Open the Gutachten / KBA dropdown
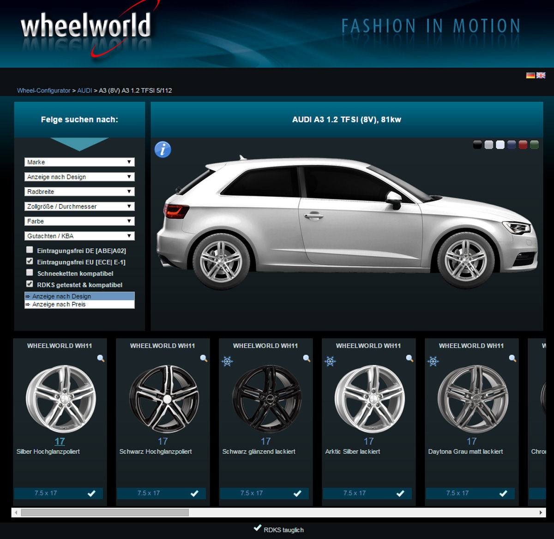This screenshot has width=554, height=539. point(79,236)
